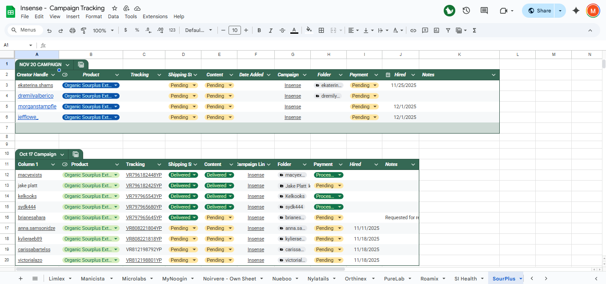This screenshot has width=606, height=284.
Task: Increase decimal places icon
Action: click(161, 30)
